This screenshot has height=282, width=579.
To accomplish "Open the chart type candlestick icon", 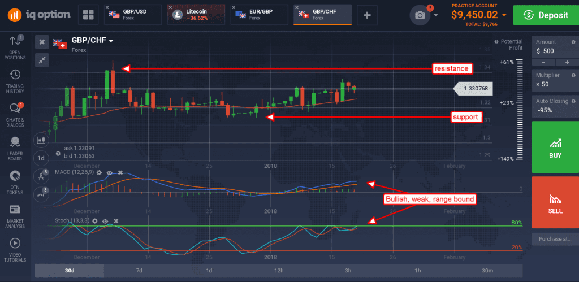I will coord(41,140).
